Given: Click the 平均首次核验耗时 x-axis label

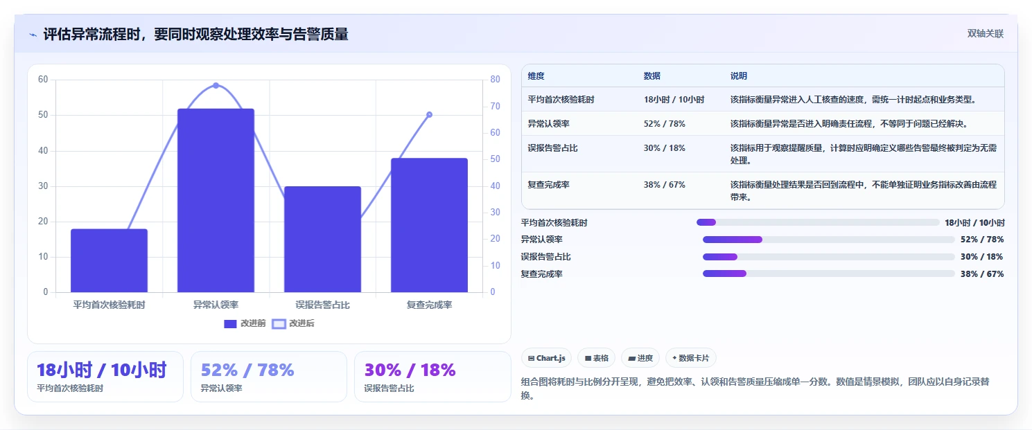Looking at the screenshot, I should (109, 305).
